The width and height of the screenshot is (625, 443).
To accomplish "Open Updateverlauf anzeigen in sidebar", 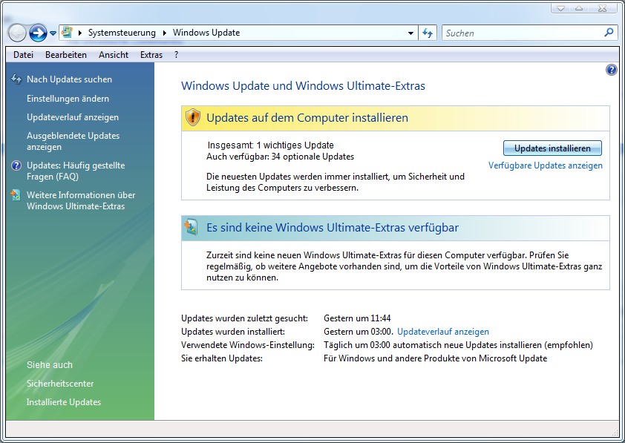I will (73, 117).
